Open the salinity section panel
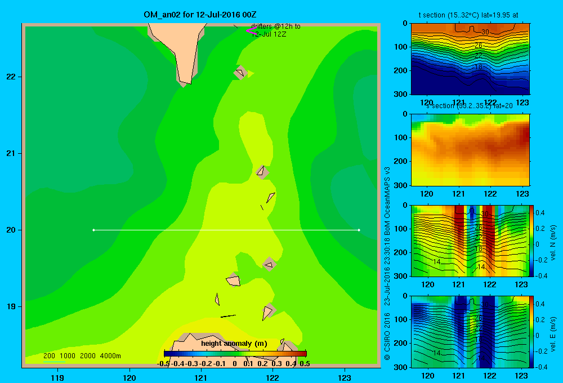 470,150
